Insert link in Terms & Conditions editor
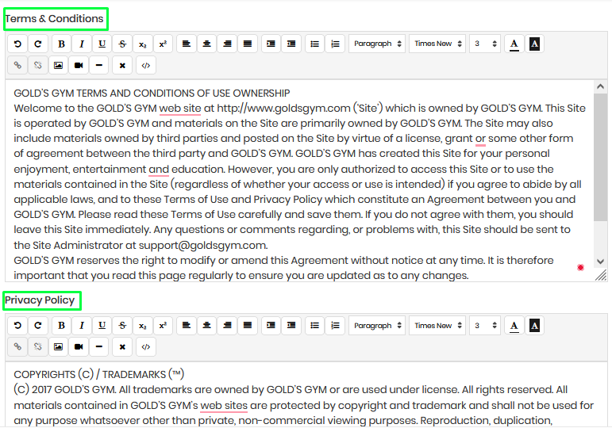Screen dimensions: 612x428 click(17, 65)
